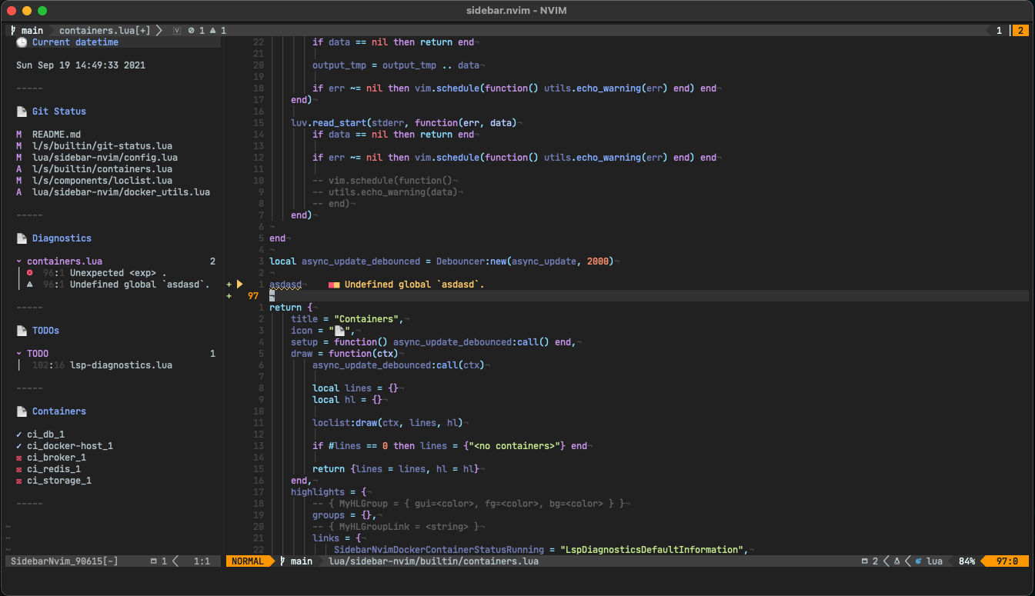
Task: Click the error count indicator in top bar
Action: (196, 31)
